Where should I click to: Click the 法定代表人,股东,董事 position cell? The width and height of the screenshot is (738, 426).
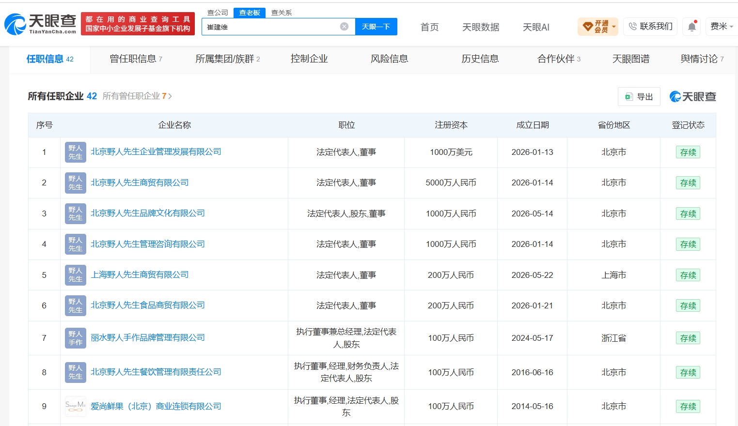(x=346, y=213)
